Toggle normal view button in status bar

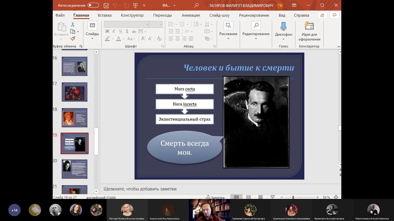click(236, 197)
